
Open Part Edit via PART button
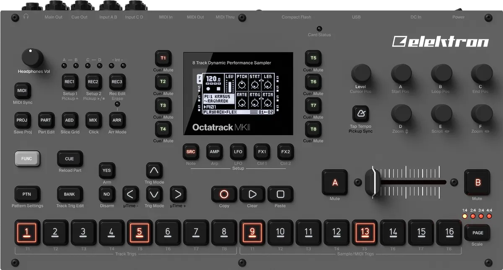(46, 120)
